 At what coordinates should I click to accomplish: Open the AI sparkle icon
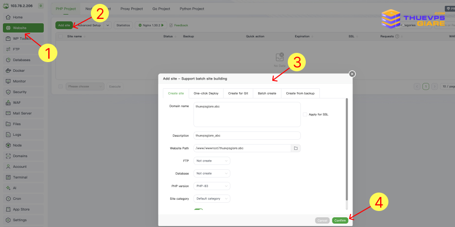[8, 188]
